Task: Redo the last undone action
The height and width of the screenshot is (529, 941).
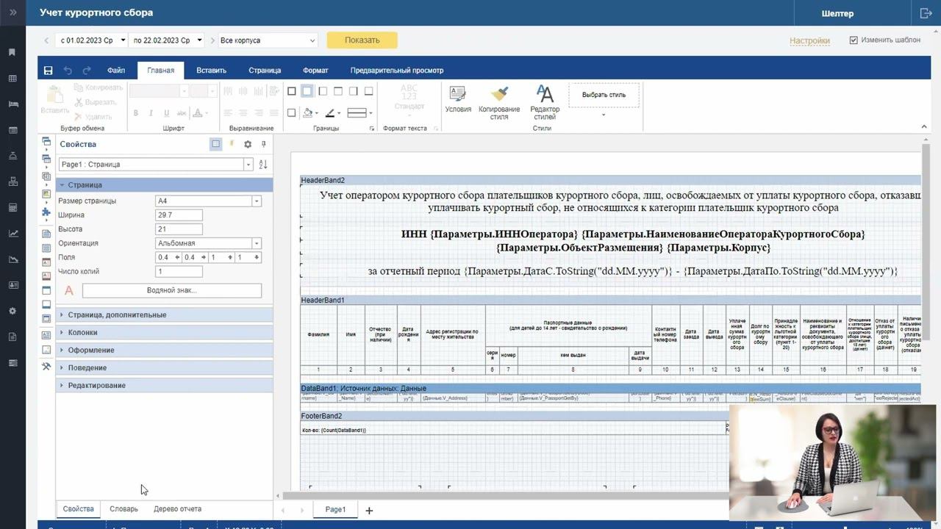Action: [87, 71]
